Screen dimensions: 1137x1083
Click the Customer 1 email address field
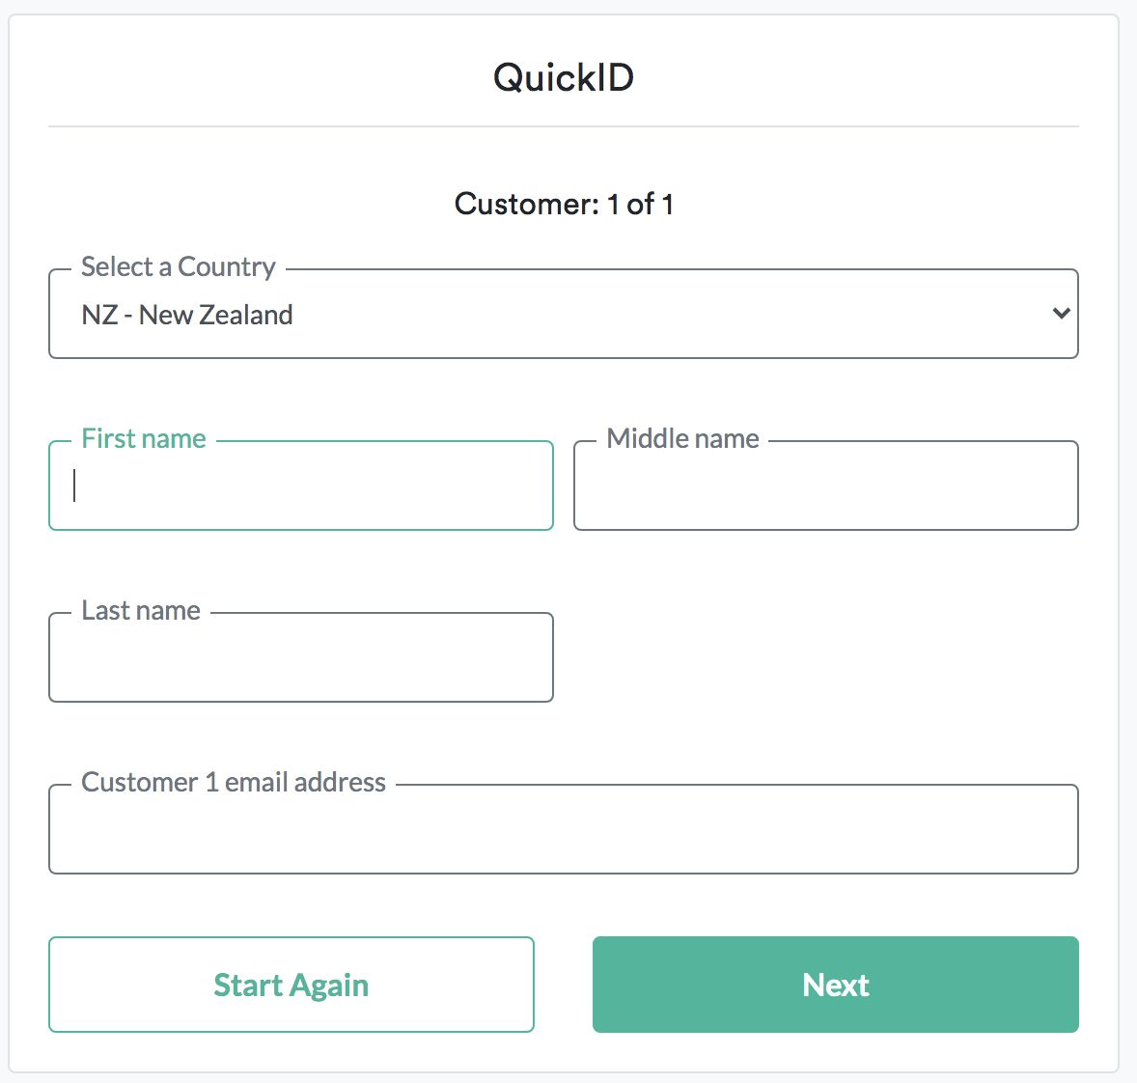tap(563, 830)
